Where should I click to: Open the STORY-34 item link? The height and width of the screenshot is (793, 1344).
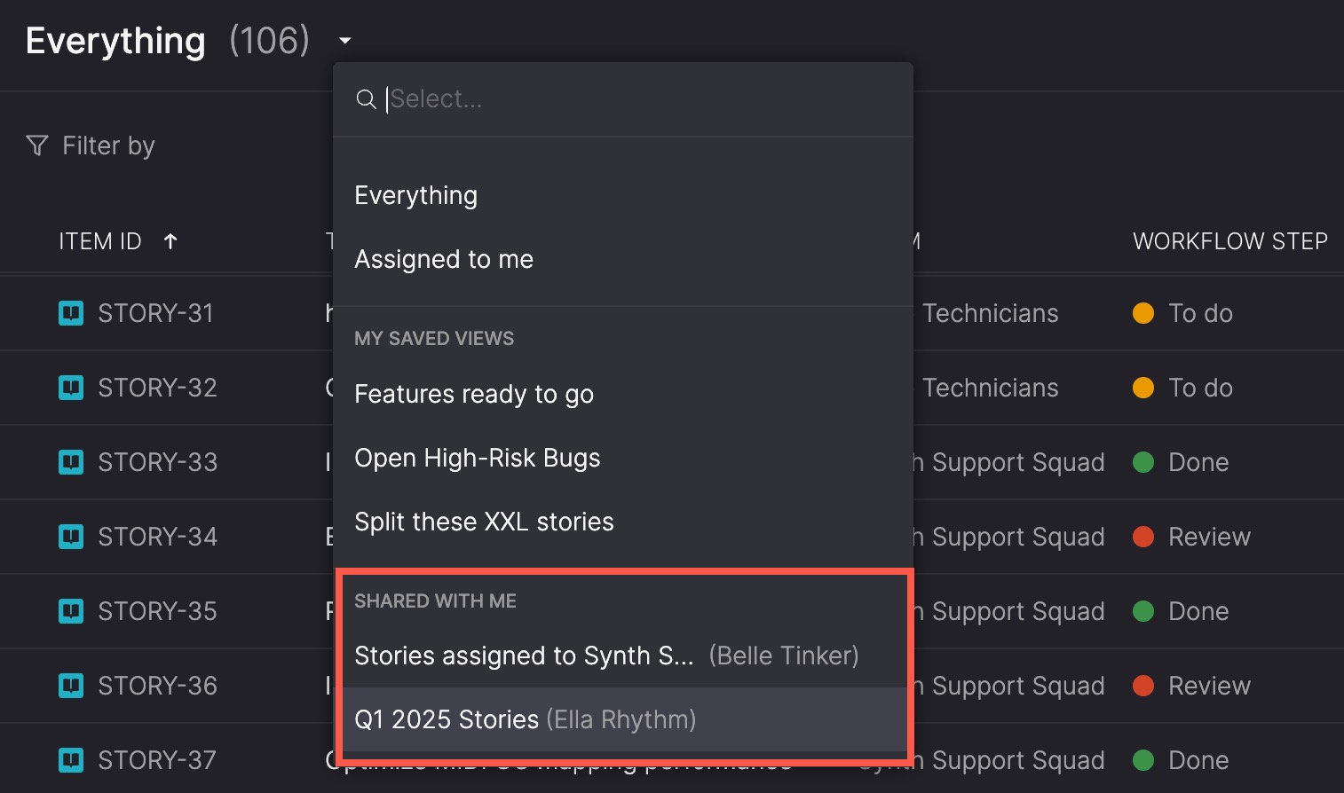point(157,537)
